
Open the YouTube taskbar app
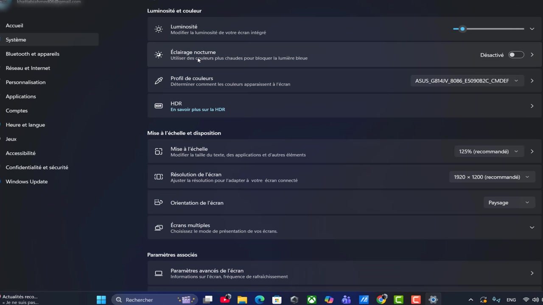click(x=225, y=299)
